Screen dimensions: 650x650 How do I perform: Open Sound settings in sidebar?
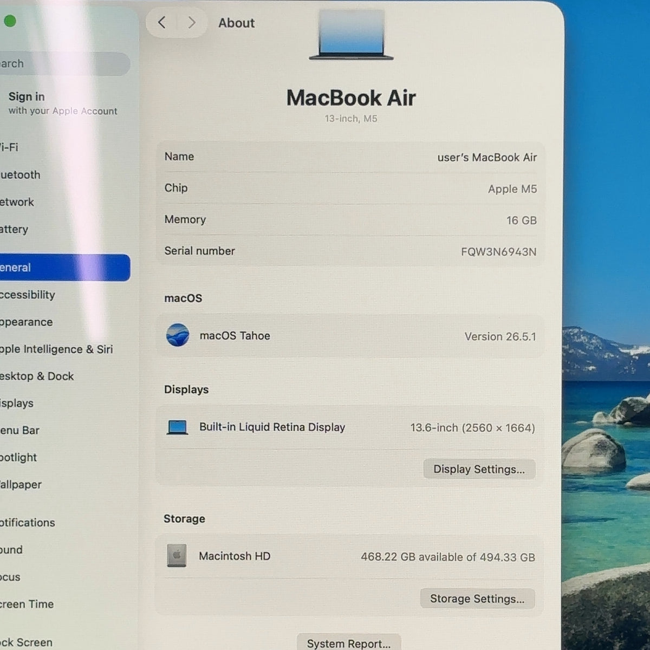pos(11,550)
